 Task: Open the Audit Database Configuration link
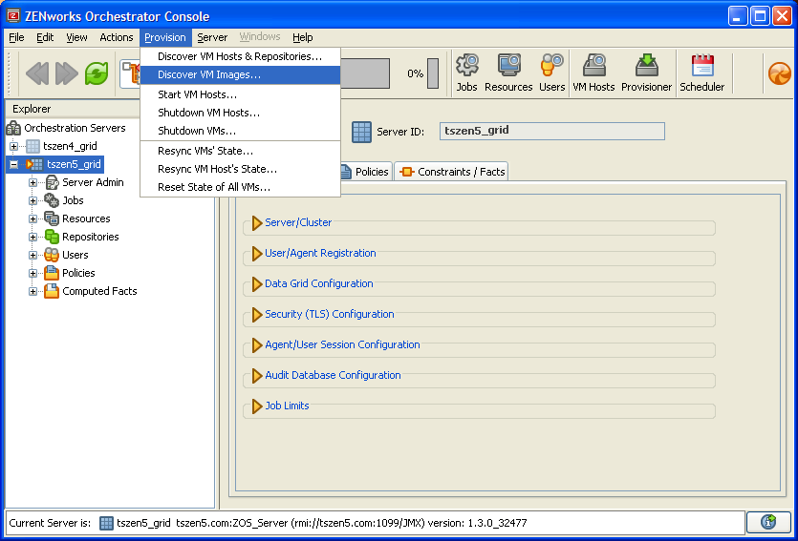tap(333, 375)
